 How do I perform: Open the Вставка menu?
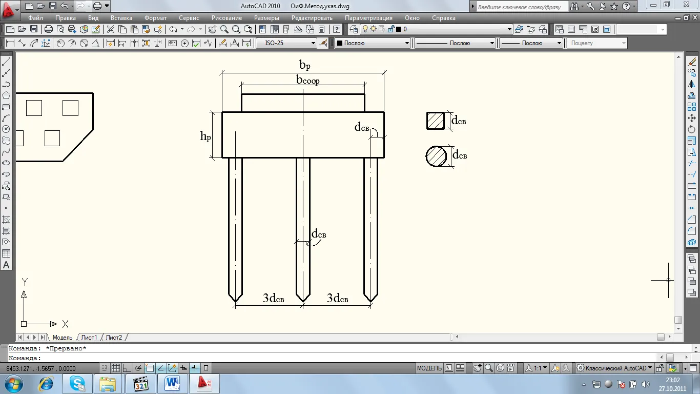pyautogui.click(x=121, y=17)
